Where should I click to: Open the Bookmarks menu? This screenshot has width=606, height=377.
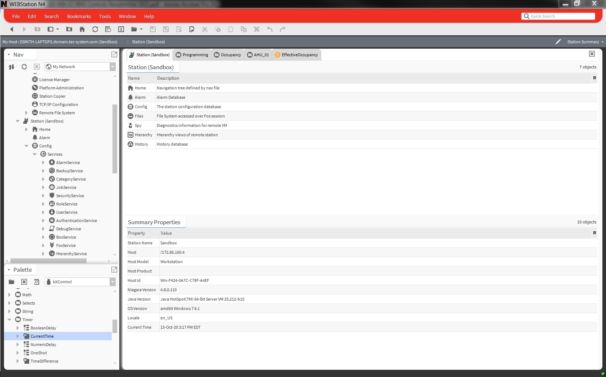click(x=79, y=16)
